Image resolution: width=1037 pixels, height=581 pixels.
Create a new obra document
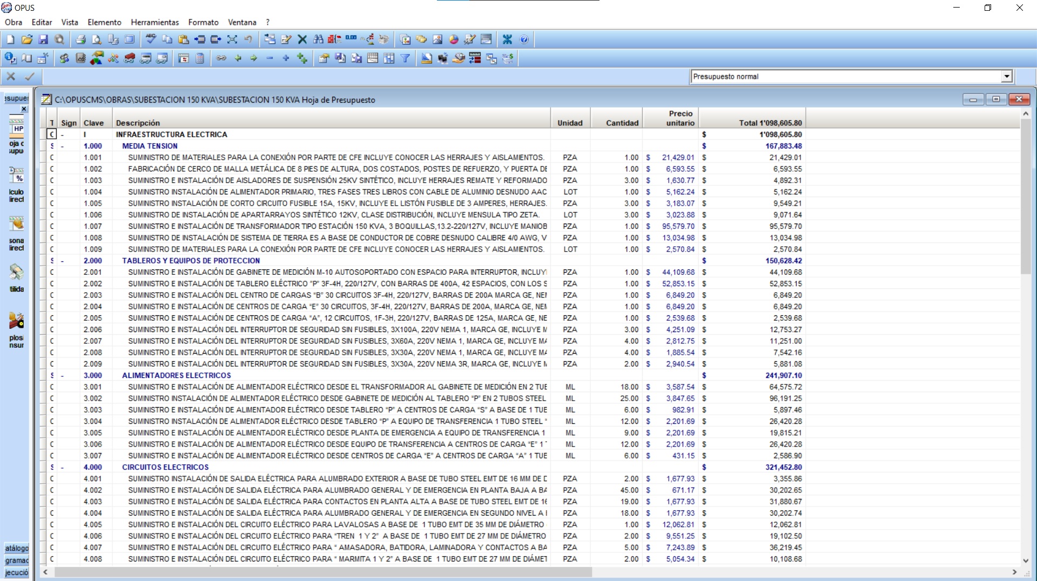(9, 39)
